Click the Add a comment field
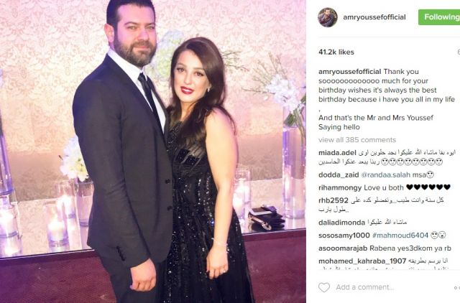Viewport: 460px width, 303px height. point(365,287)
